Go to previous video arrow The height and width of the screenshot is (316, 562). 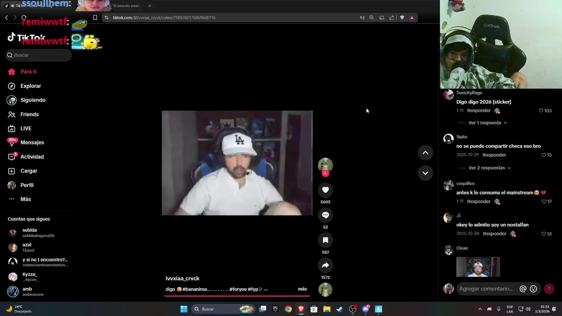click(x=425, y=153)
